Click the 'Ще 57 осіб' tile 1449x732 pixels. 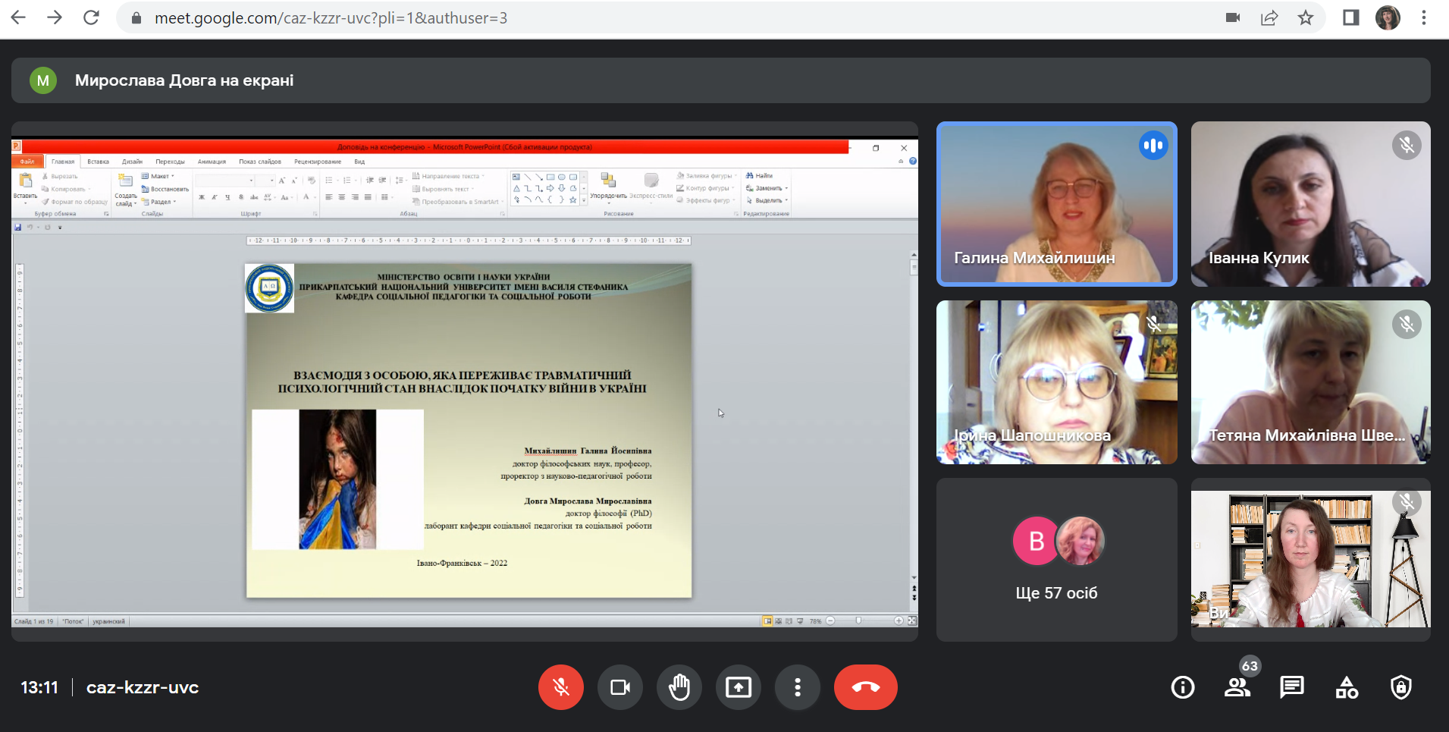point(1056,560)
